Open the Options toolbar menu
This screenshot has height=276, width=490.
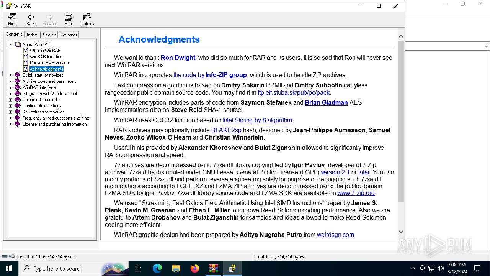(87, 20)
